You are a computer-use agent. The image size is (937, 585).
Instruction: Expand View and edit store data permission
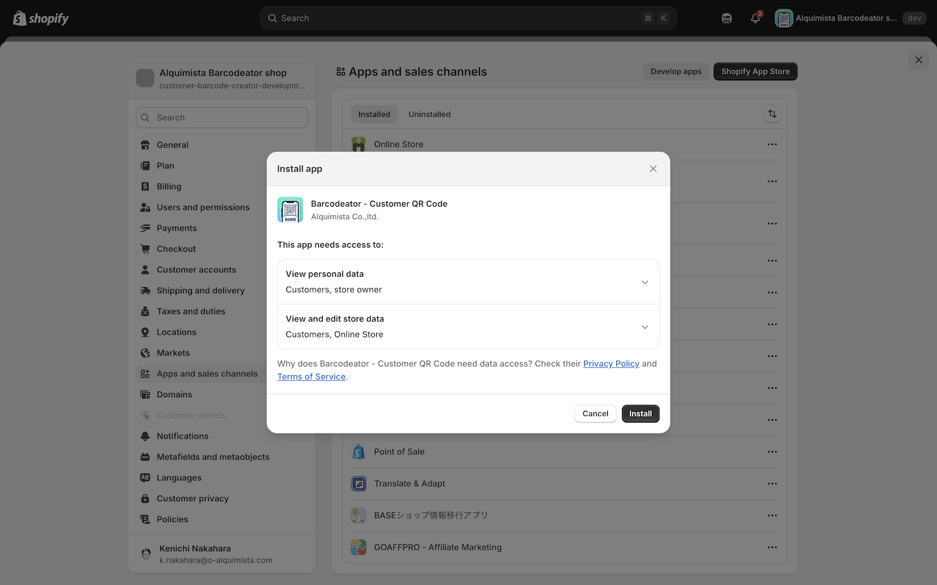point(644,327)
